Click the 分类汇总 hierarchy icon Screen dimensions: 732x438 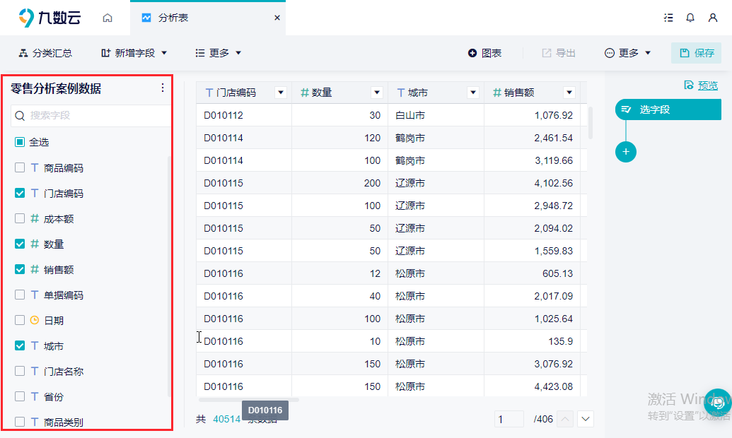[23, 53]
